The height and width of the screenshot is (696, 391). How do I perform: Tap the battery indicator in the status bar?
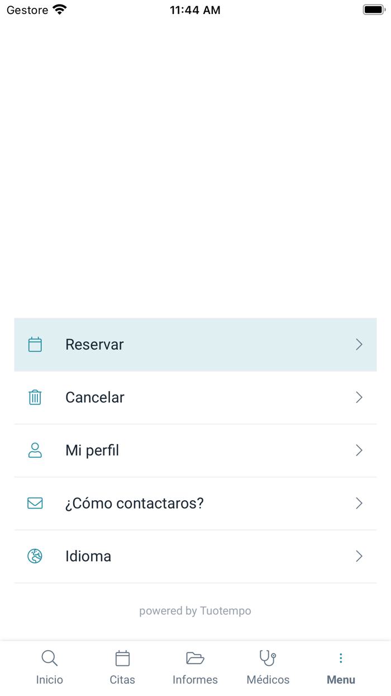pos(373,9)
